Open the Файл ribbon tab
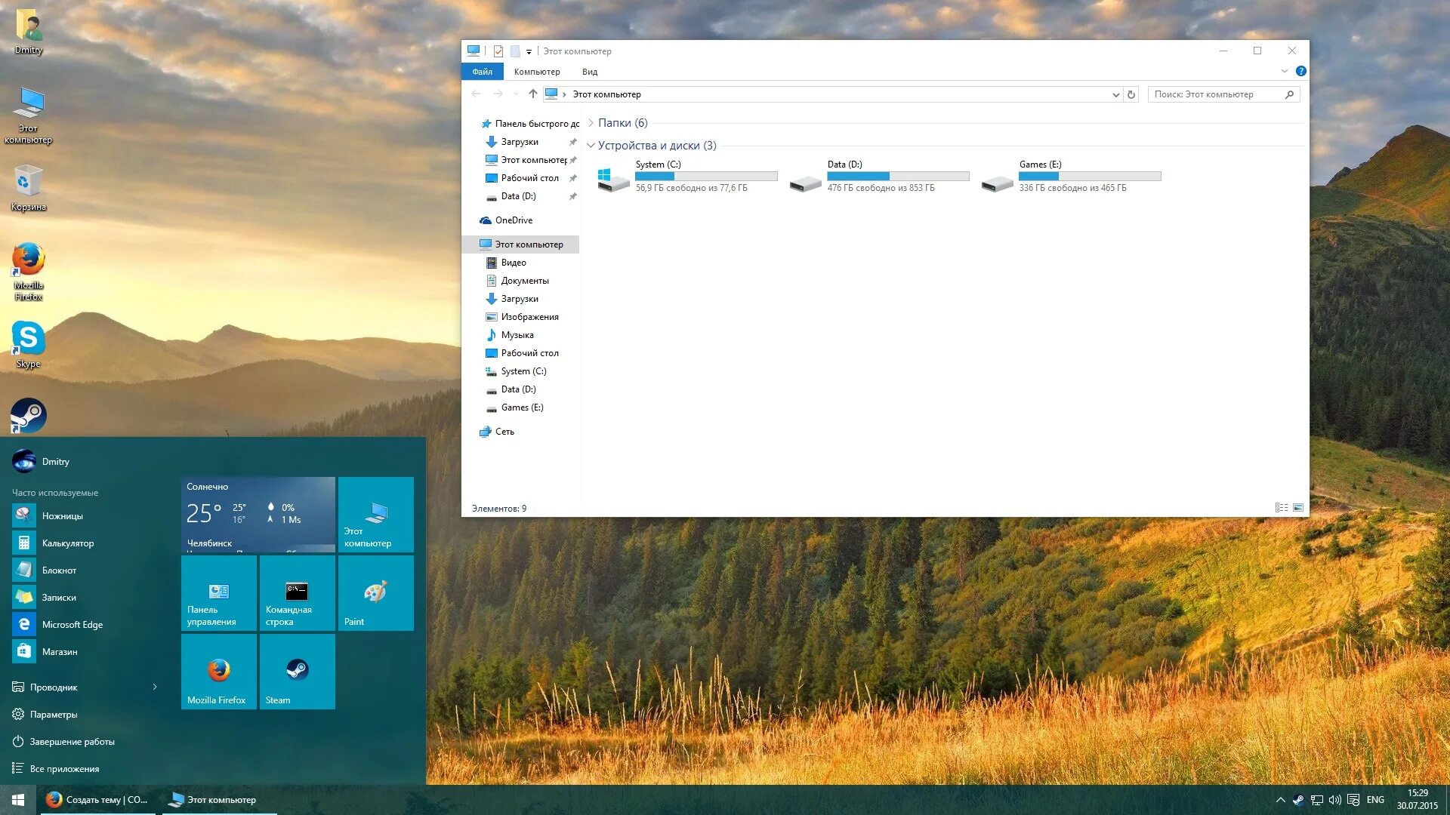Viewport: 1450px width, 815px height. point(482,72)
